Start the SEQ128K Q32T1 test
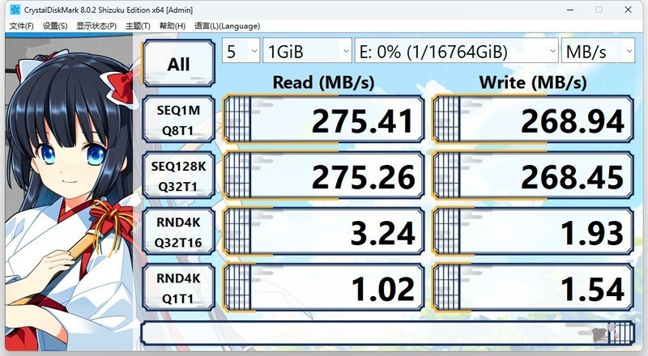Image resolution: width=648 pixels, height=356 pixels. (x=178, y=176)
